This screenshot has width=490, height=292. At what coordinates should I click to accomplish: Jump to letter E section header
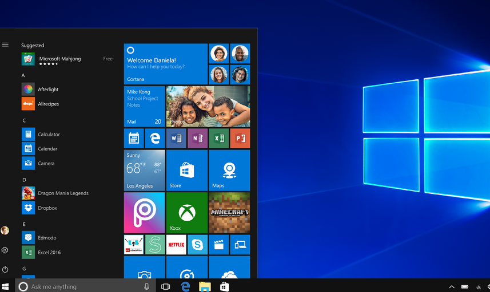[24, 224]
